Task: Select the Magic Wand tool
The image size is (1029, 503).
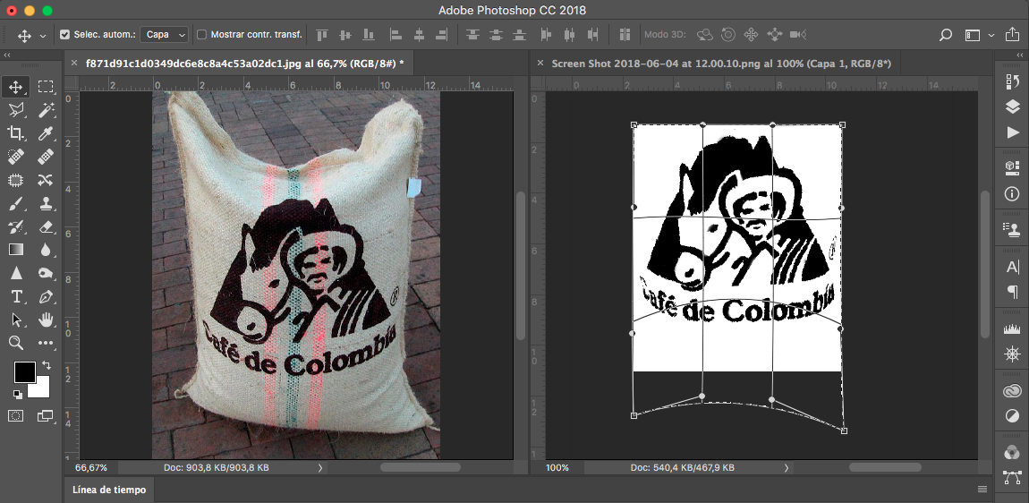Action: tap(46, 110)
